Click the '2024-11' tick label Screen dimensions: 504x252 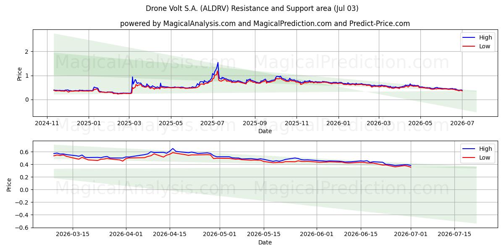pyautogui.click(x=47, y=123)
